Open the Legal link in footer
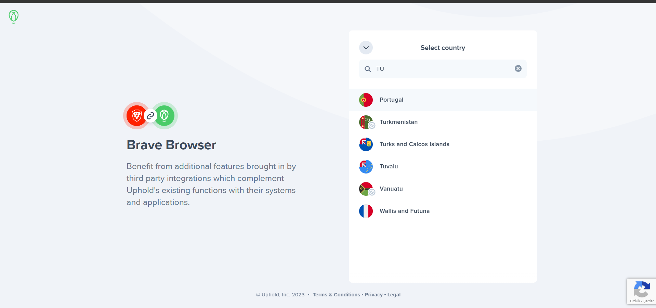656x308 pixels. tap(394, 295)
